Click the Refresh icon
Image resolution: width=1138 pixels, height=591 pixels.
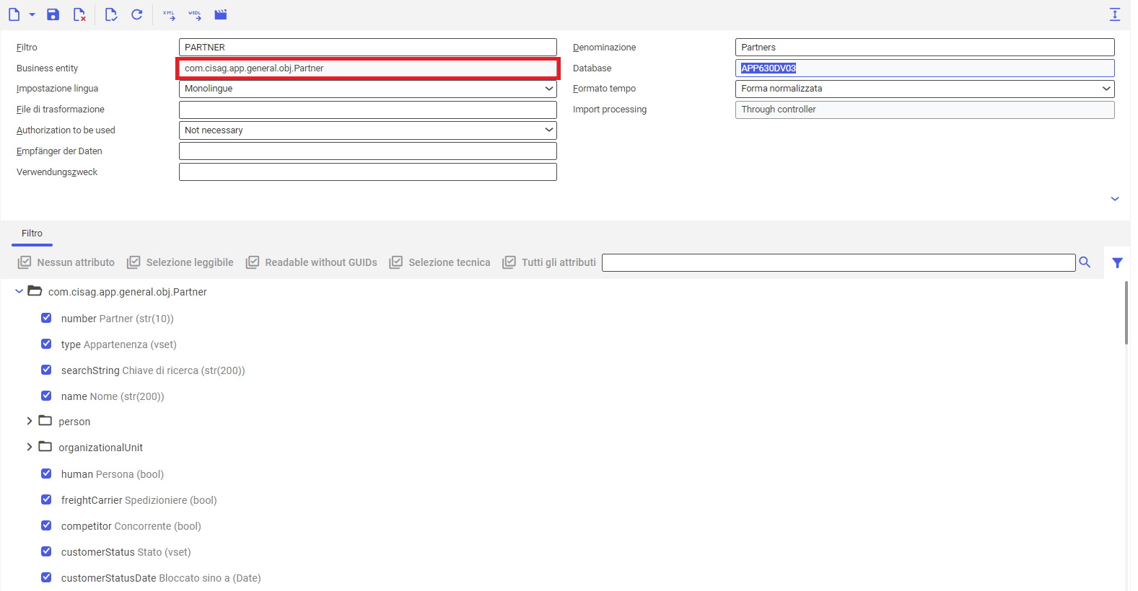point(136,14)
